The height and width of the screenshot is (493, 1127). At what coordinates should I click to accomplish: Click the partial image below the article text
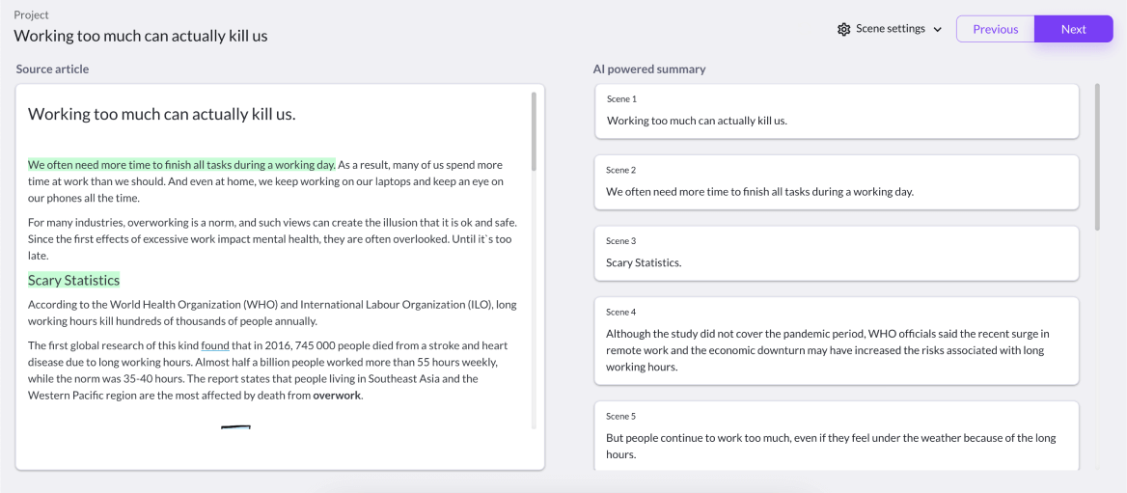click(235, 425)
